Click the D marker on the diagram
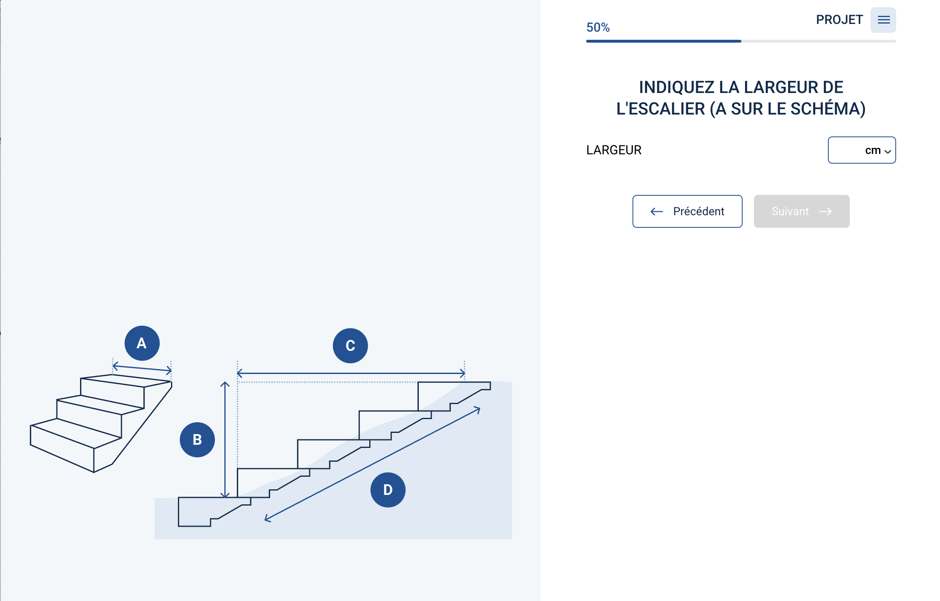 [x=388, y=490]
